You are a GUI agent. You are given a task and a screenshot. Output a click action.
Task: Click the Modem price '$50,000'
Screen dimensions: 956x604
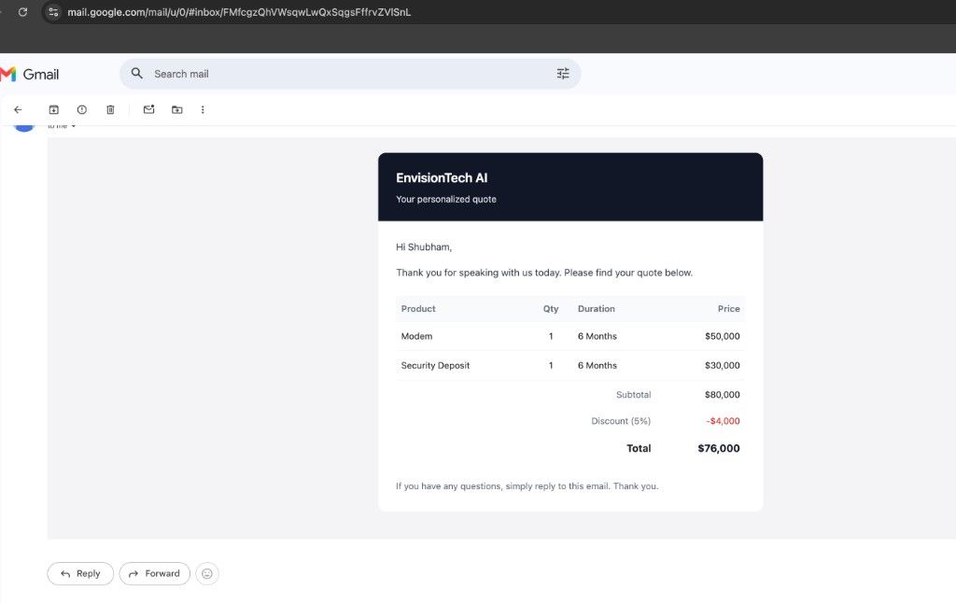point(722,336)
